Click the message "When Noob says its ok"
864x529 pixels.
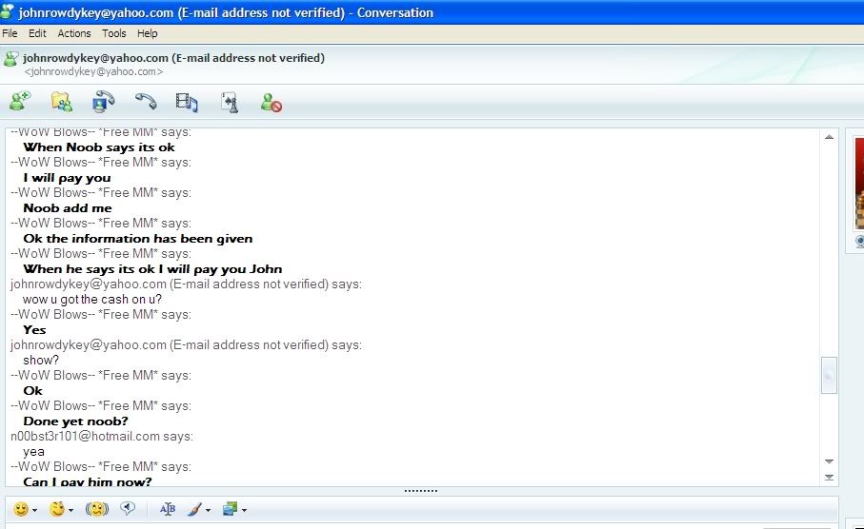99,147
